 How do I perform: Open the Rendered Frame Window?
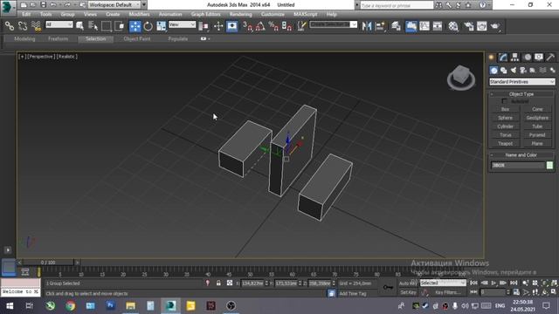(482, 26)
